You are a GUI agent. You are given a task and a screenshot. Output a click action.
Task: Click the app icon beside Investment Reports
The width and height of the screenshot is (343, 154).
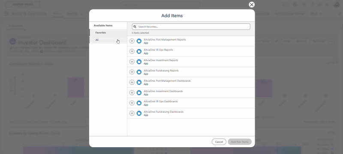pyautogui.click(x=139, y=62)
